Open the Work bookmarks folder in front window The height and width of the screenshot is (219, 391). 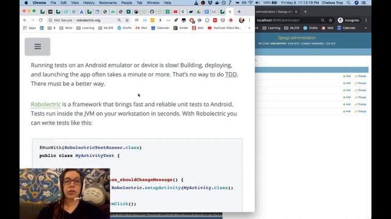tap(66, 28)
